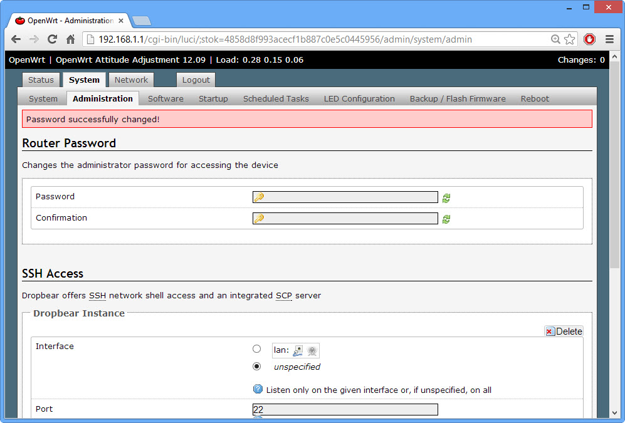Click OpenWrt Attitude Adjustment 12.09 text

coord(131,60)
